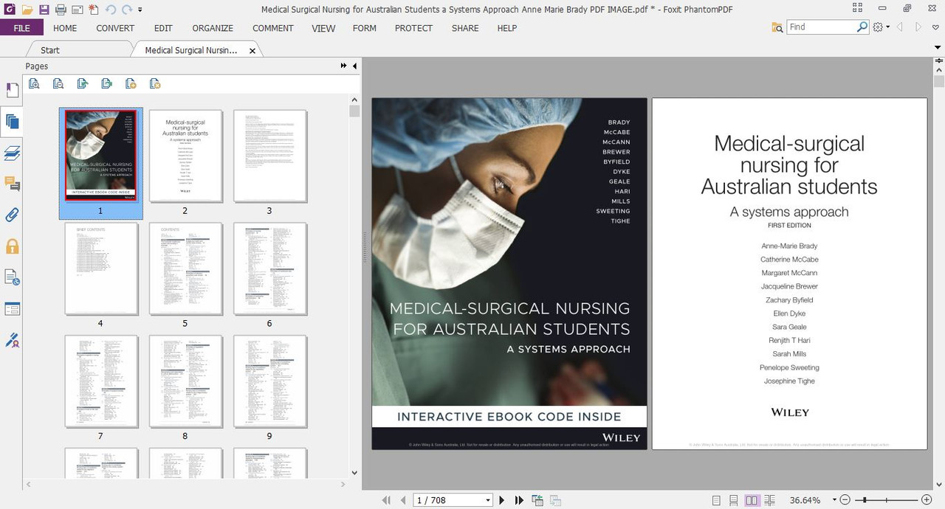
Task: Open the 36.64% zoom level dropdown
Action: (833, 500)
